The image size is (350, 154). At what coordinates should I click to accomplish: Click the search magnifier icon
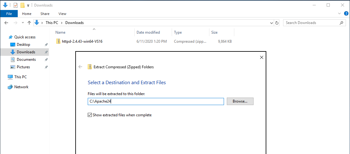click(341, 22)
